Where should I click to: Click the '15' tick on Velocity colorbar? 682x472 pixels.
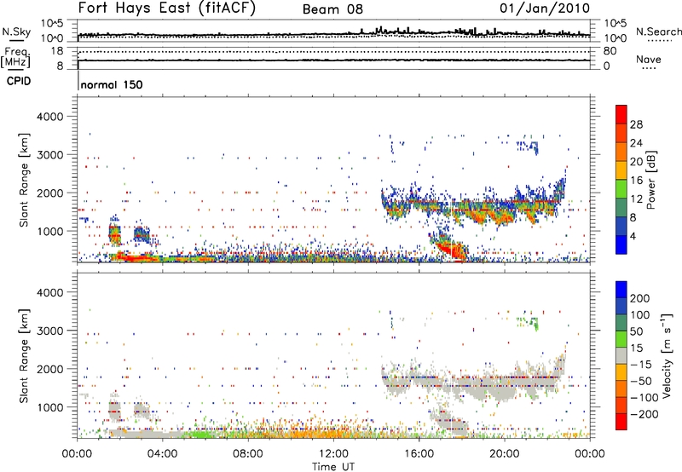coord(636,348)
